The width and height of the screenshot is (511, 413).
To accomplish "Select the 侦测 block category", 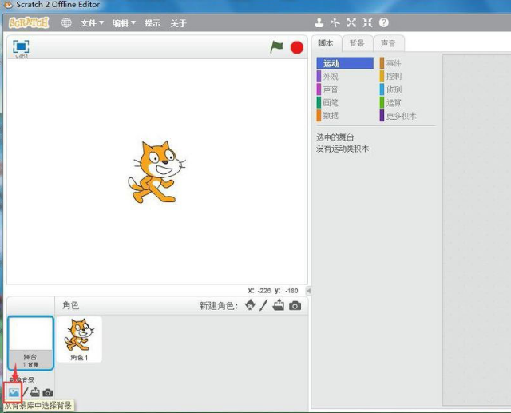I will click(x=407, y=89).
